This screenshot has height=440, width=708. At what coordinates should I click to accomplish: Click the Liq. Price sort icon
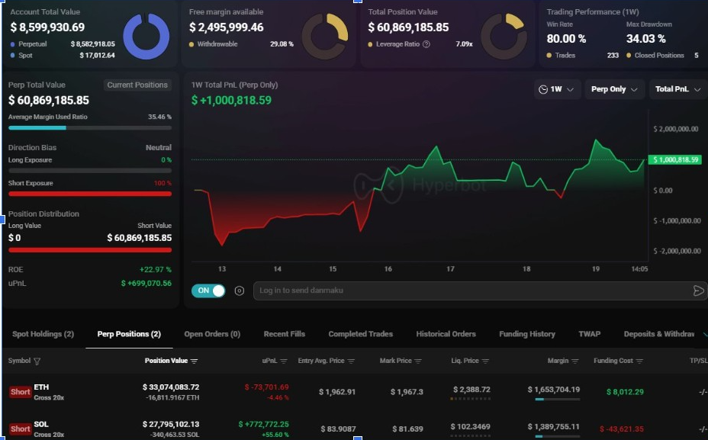(485, 361)
